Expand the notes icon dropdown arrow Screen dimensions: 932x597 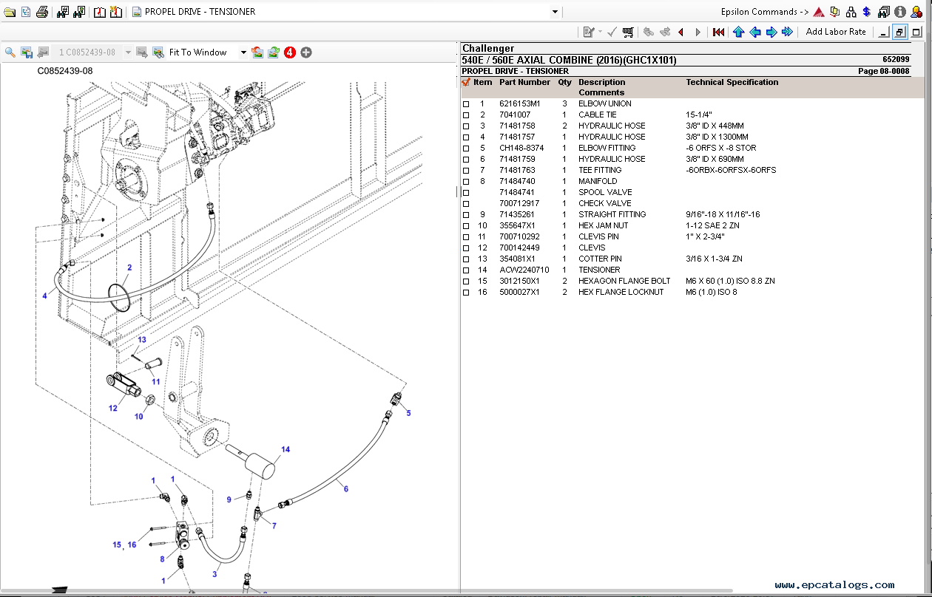[600, 32]
